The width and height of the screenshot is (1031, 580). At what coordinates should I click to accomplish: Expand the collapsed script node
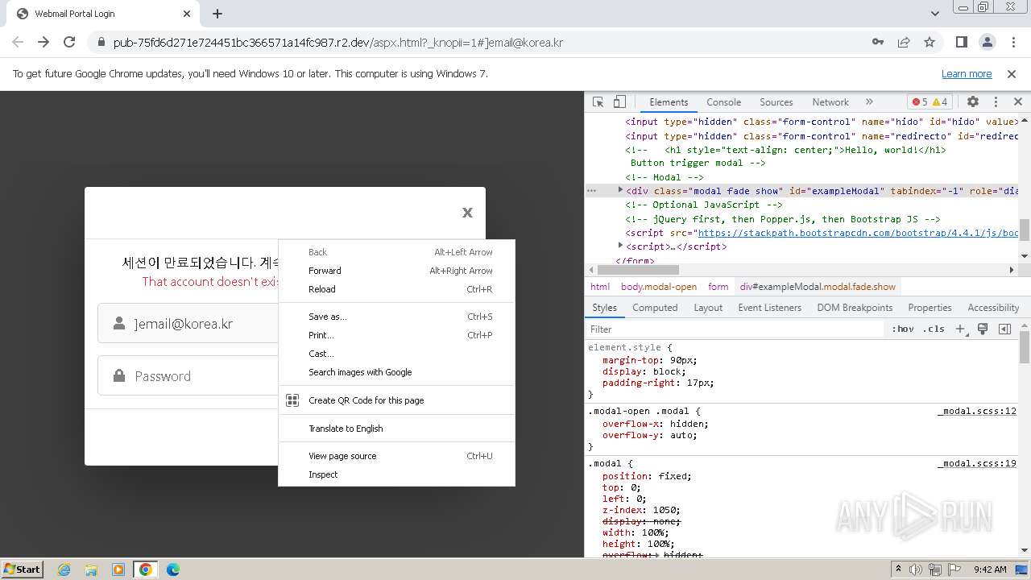coord(620,245)
